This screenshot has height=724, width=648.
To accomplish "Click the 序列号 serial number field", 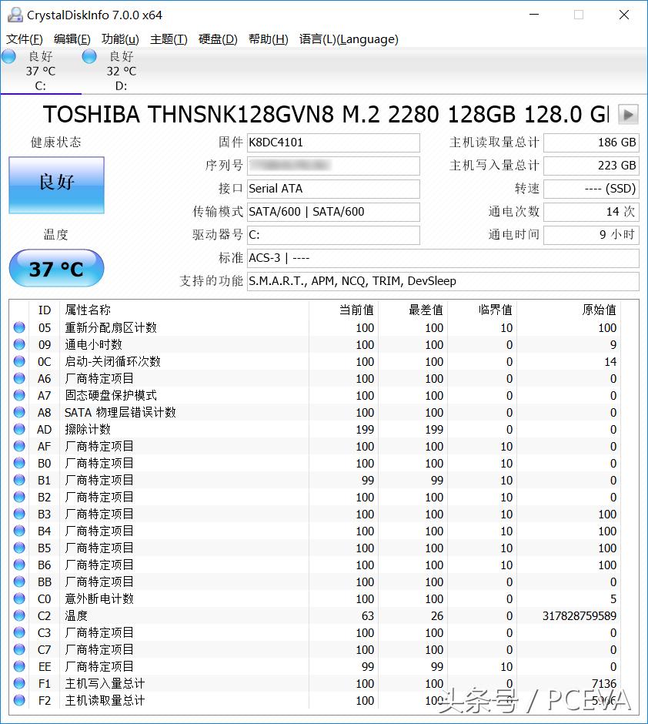I will [x=332, y=166].
